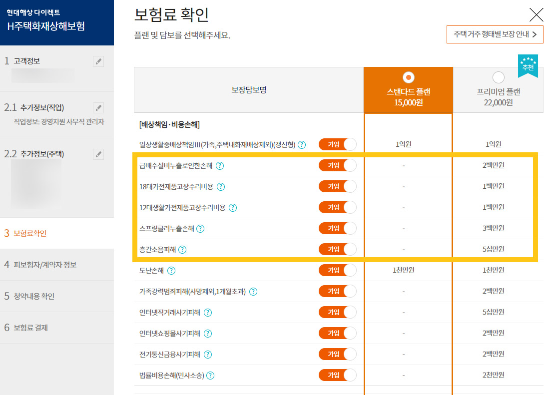Open help tooltip for 층간소음피해
This screenshot has height=395, width=545.
pyautogui.click(x=183, y=249)
